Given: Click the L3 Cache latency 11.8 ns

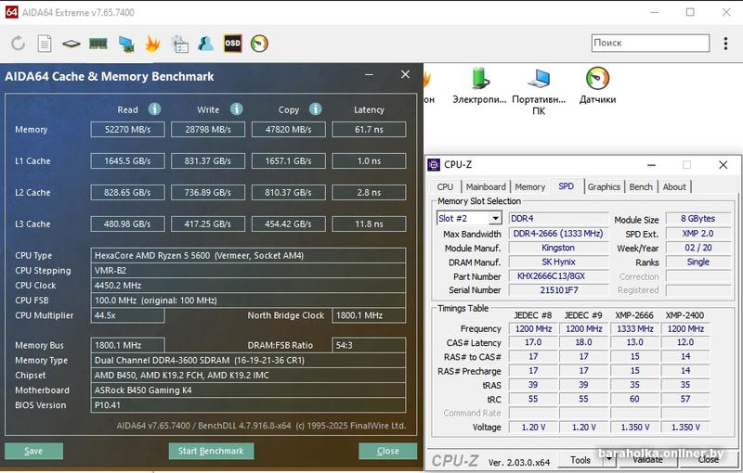Looking at the screenshot, I should [x=369, y=224].
